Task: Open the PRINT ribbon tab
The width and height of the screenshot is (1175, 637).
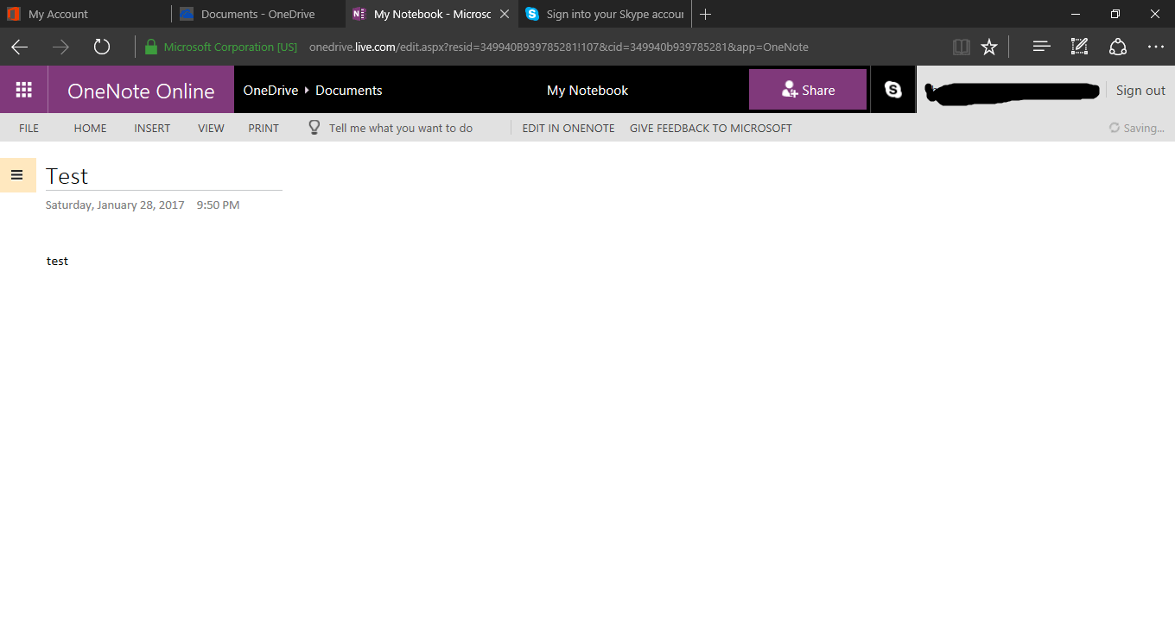Action: pyautogui.click(x=264, y=128)
